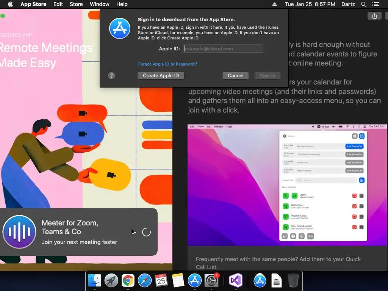Open the disk image file icon in Dock
This screenshot has width=388, height=291.
click(277, 281)
